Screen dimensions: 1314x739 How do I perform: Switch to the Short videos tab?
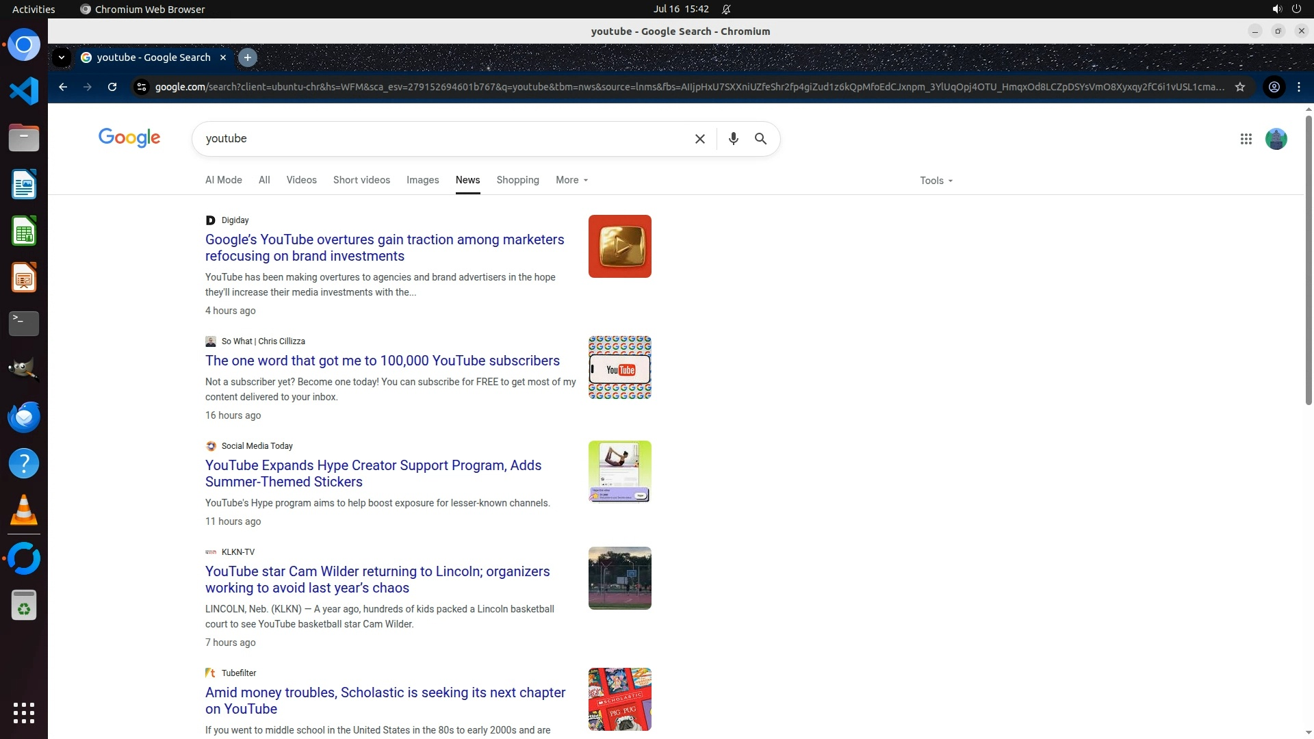361,180
